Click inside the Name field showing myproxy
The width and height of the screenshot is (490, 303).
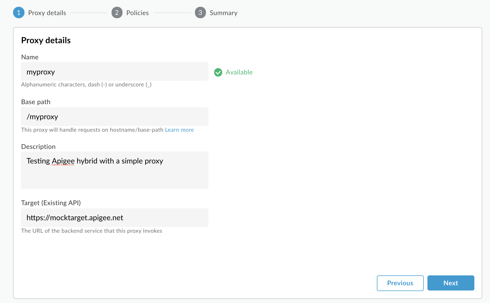click(115, 72)
